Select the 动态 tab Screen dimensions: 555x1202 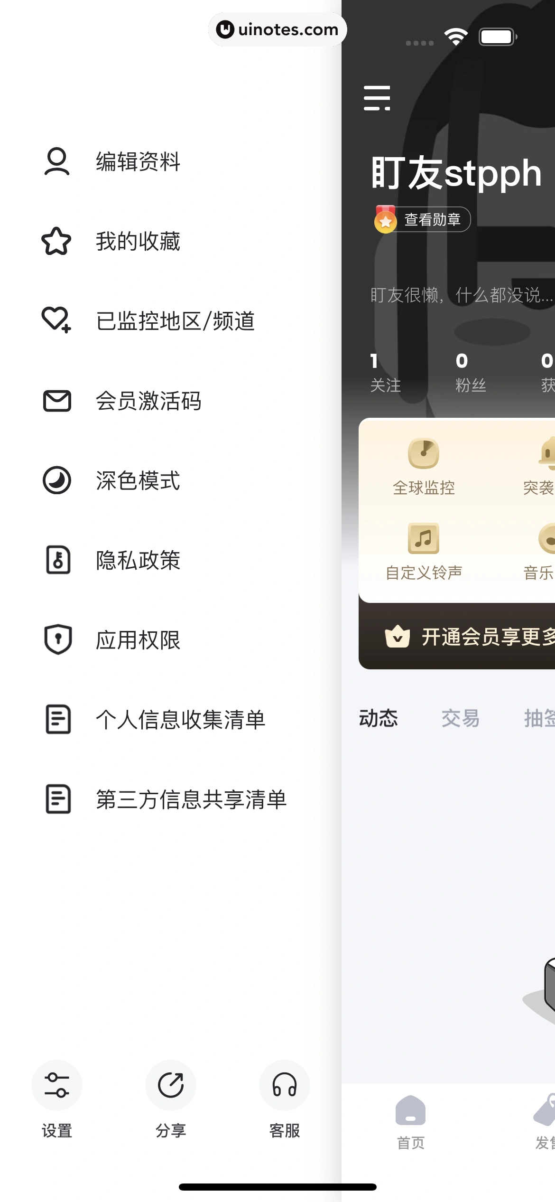pyautogui.click(x=378, y=718)
